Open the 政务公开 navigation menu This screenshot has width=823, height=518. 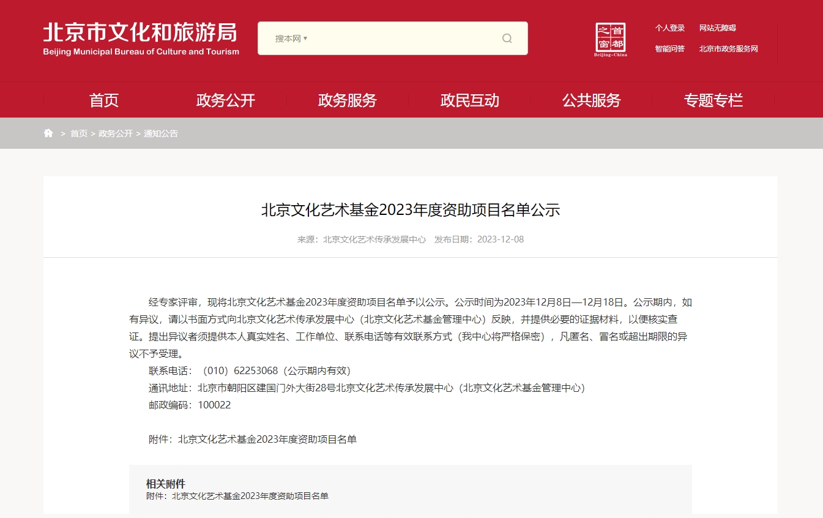[225, 100]
